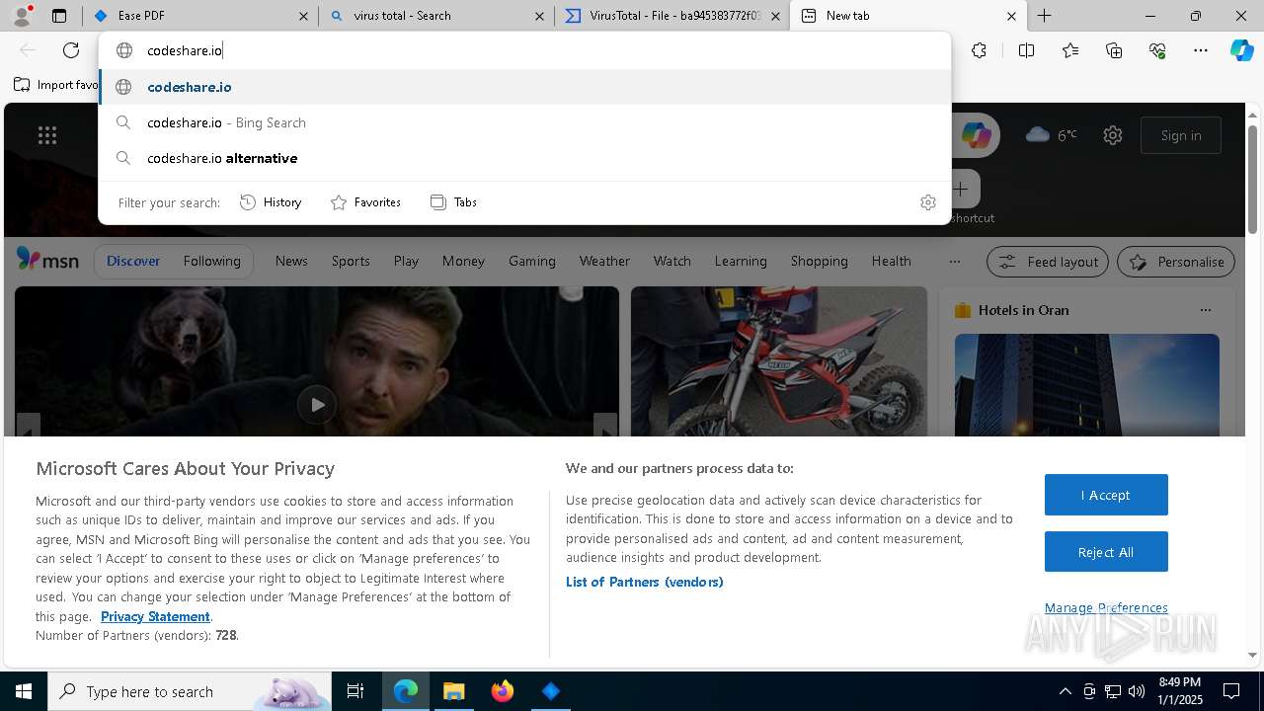Screen dimensions: 1264x711
Task: Play the bear video
Action: (x=316, y=405)
